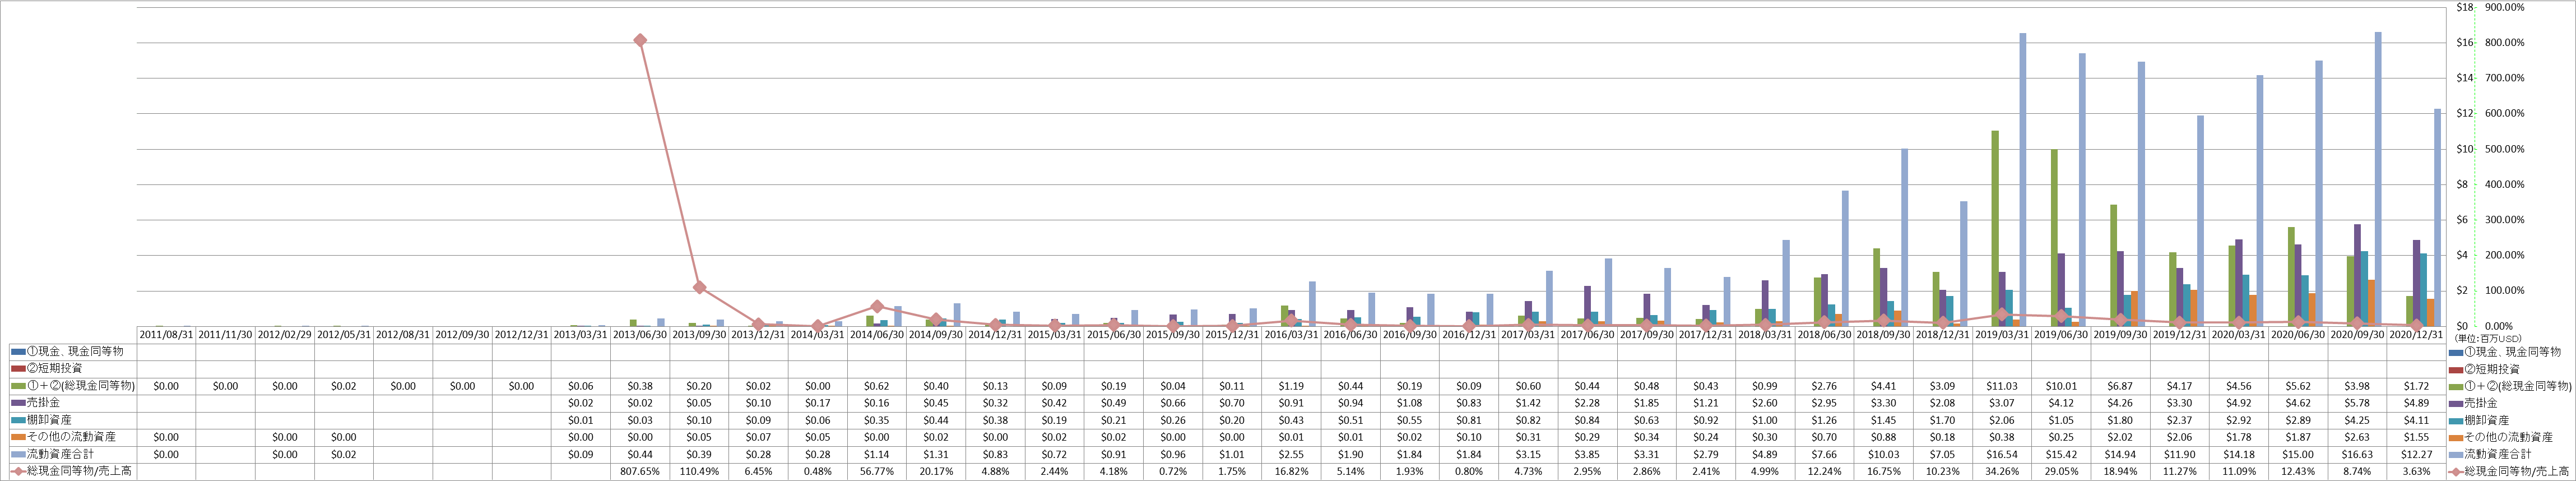This screenshot has width=2576, height=481.
Task: Click the 流動資産合計 entry in the right-side legend
Action: coord(2489,454)
